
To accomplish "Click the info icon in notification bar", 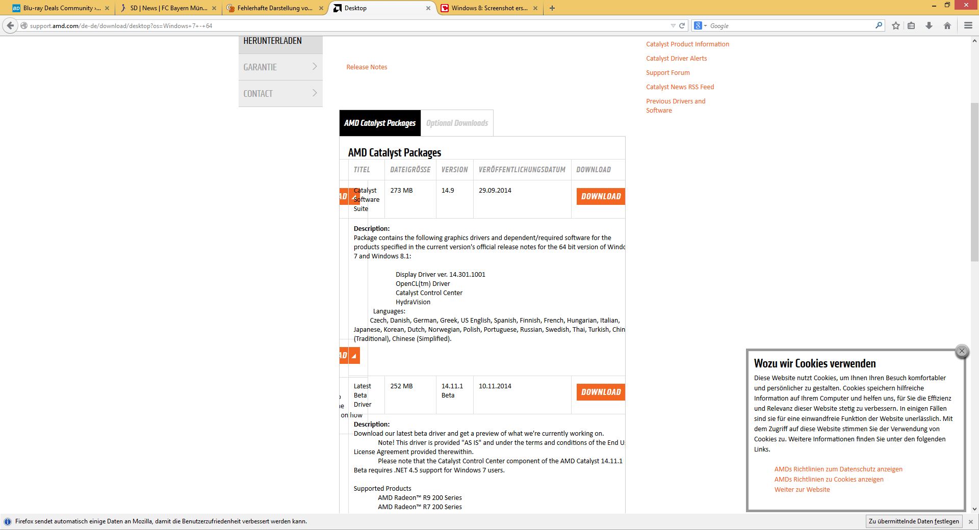I will coord(8,521).
